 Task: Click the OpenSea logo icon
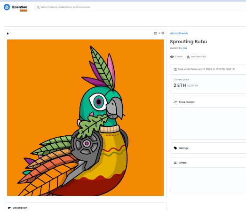[7, 7]
